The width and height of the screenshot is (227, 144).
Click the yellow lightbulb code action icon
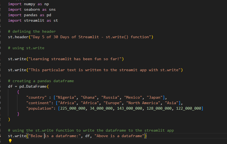(x=10, y=141)
